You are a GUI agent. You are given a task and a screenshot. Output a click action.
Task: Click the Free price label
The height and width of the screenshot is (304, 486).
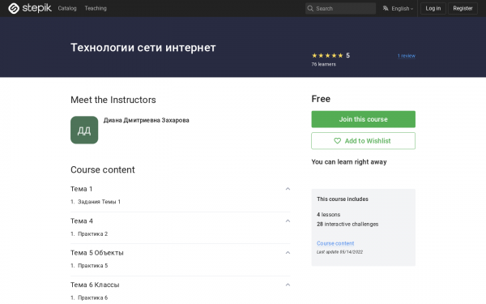[x=321, y=99]
